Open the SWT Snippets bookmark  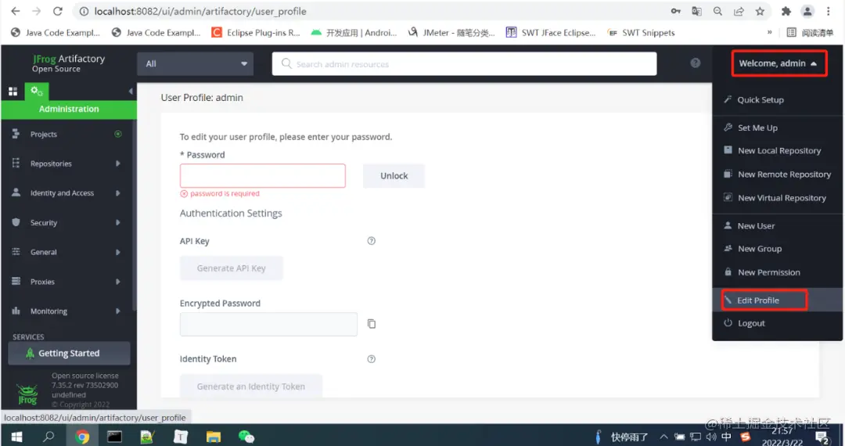[x=641, y=32]
